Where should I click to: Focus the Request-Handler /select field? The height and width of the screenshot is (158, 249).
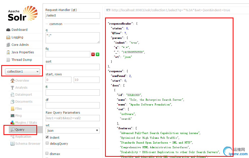73,15
